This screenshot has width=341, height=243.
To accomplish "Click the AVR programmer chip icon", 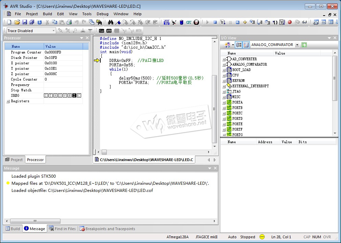I will [x=109, y=31].
